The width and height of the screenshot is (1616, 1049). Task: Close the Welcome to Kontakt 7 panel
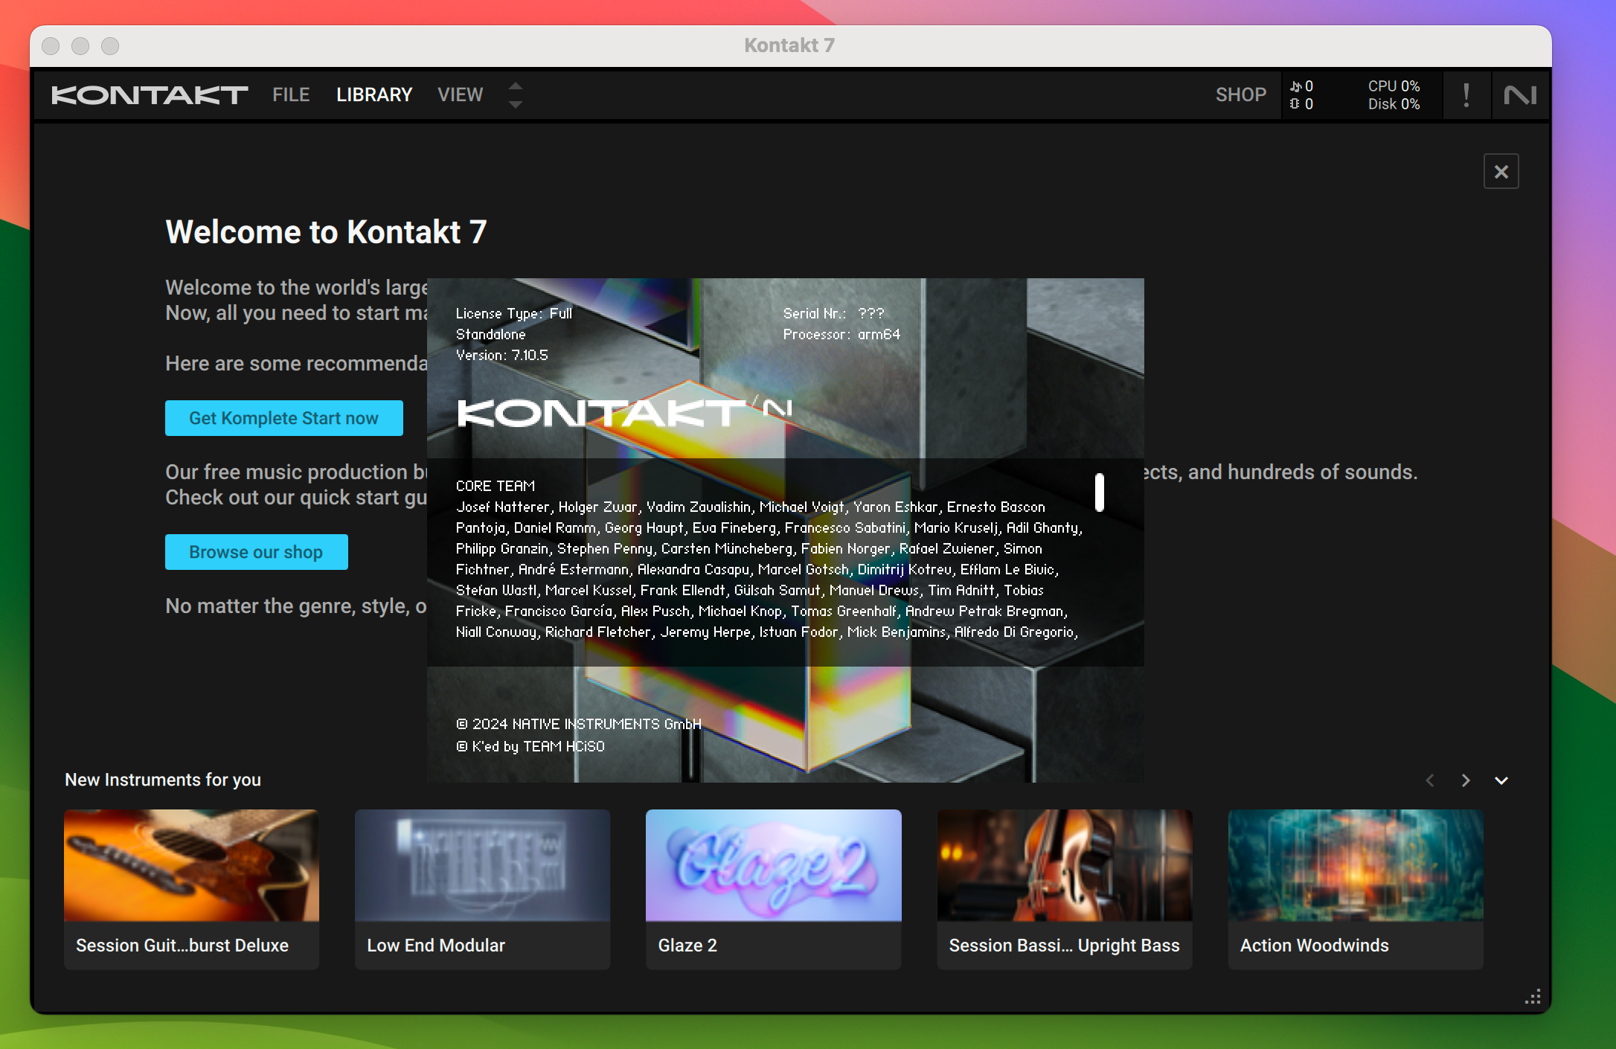(1501, 172)
